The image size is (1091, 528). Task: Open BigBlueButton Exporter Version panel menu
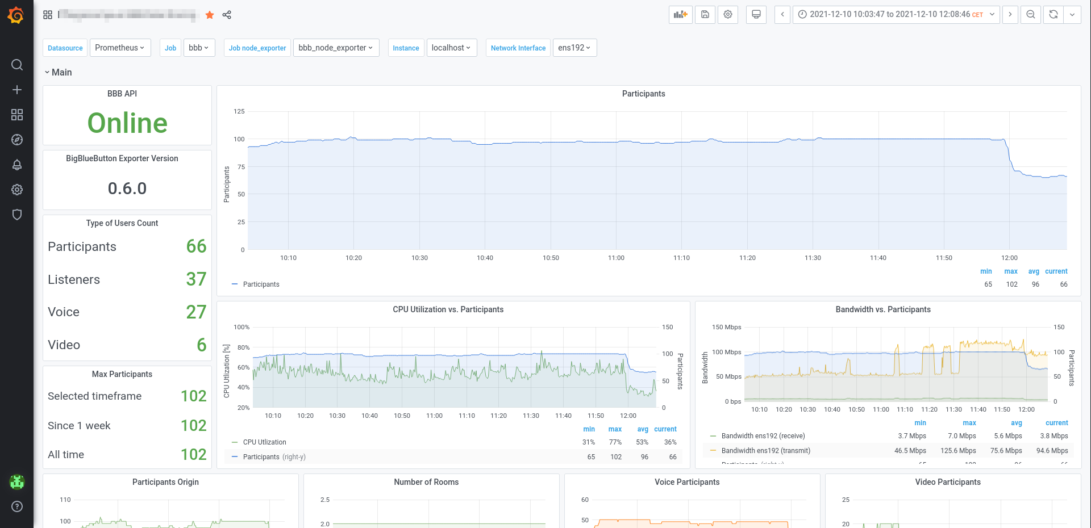coord(122,158)
